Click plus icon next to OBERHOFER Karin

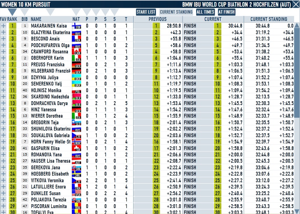coord(3,58)
